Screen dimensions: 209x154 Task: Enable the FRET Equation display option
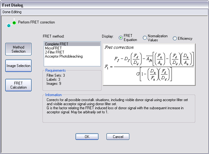point(121,38)
